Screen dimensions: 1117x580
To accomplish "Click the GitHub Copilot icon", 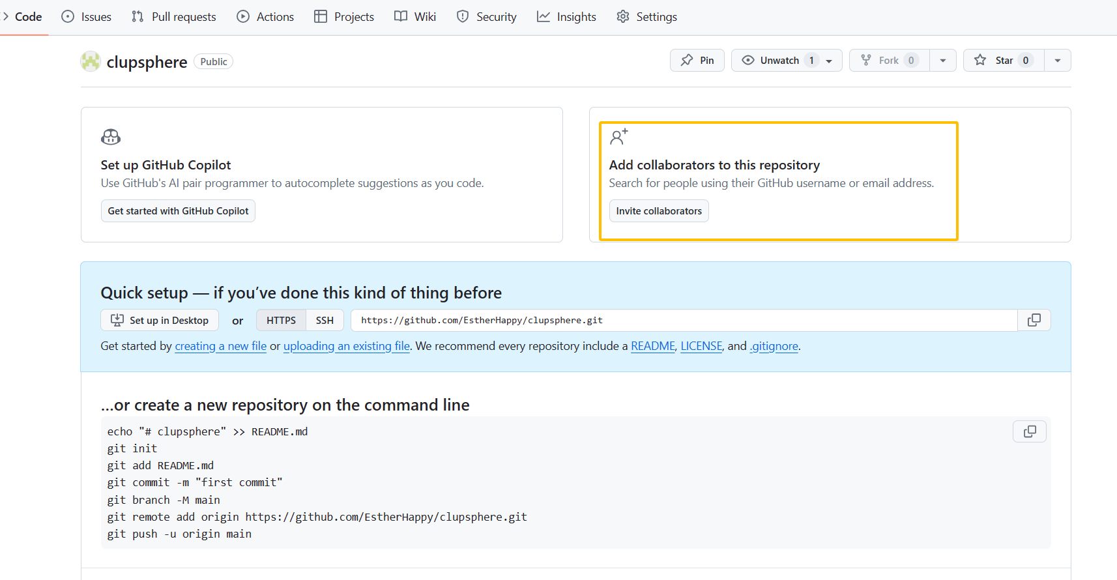I will (111, 137).
